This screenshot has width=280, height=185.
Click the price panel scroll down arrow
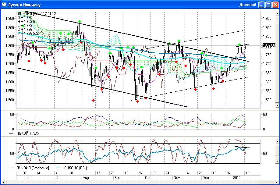277,105
